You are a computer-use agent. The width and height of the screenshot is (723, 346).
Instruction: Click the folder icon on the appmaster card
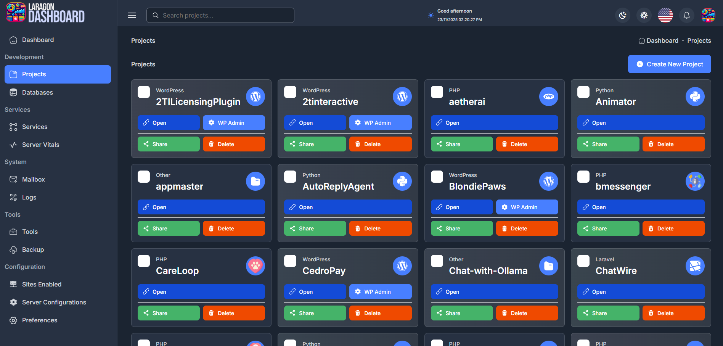[255, 181]
